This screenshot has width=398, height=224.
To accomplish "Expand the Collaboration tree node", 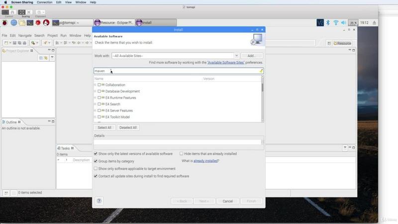I will coord(95,85).
